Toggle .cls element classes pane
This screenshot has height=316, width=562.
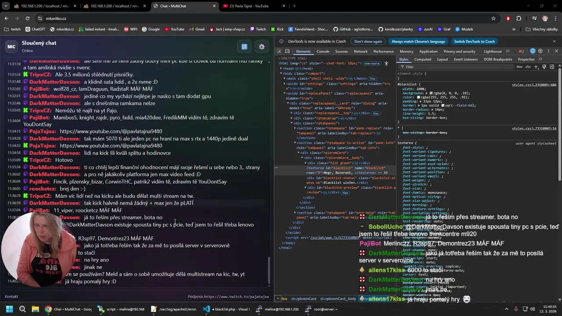click(528, 67)
